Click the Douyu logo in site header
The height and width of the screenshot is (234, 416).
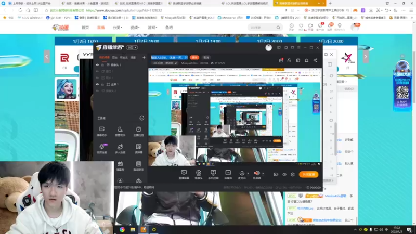click(60, 28)
